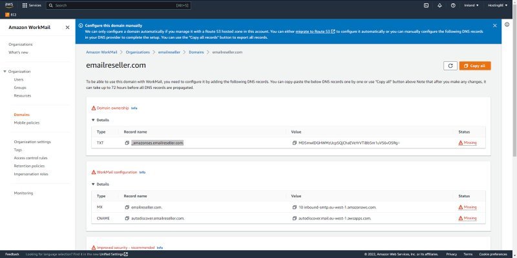Open Organizations in the sidebar
Image resolution: width=517 pixels, height=258 pixels.
tap(21, 45)
